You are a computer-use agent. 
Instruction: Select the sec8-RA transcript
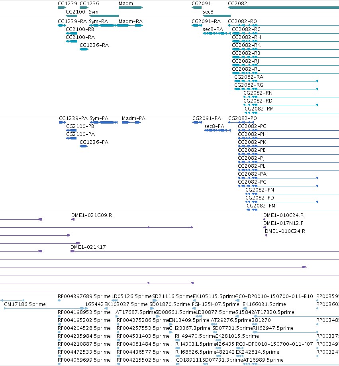213,29
